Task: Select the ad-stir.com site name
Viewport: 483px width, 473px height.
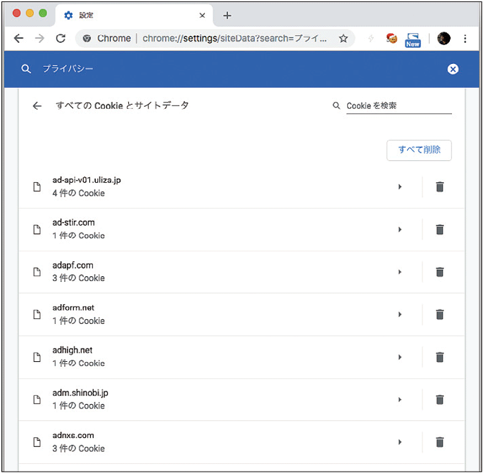Action: [73, 222]
